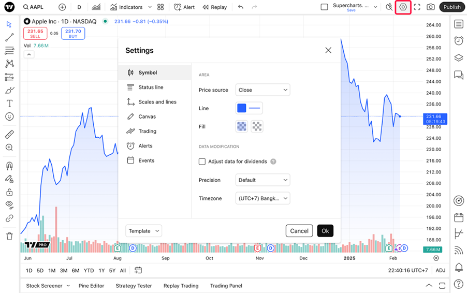
Task: Open the notifications bell icon
Action: 459,268
